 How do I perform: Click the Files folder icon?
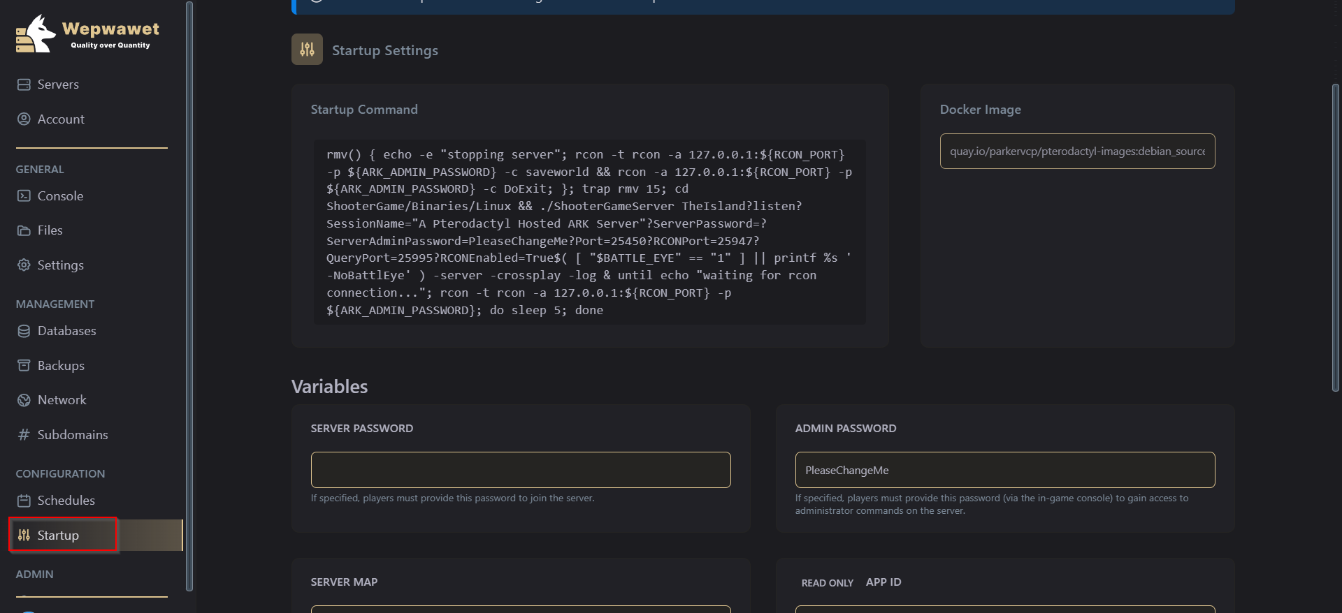pyautogui.click(x=24, y=230)
